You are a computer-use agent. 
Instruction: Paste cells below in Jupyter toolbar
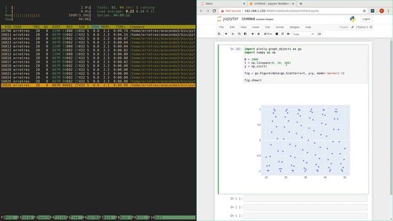point(245,34)
